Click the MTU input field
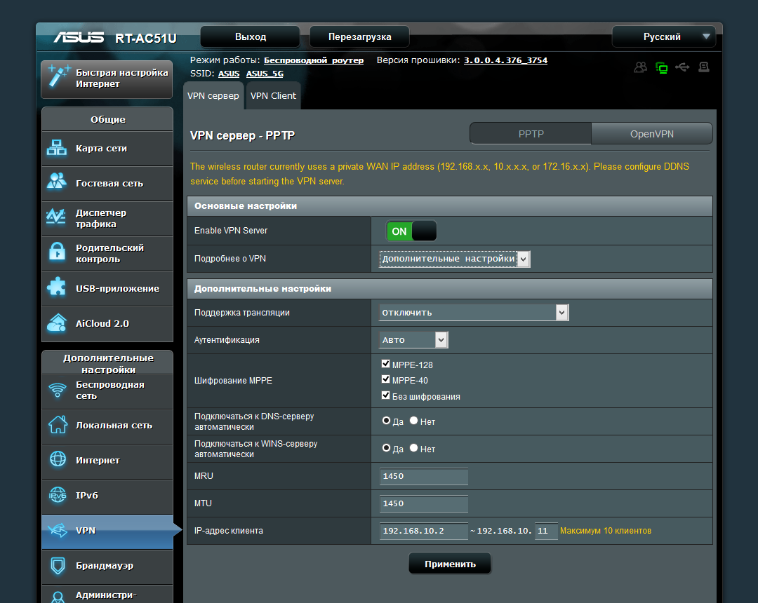This screenshot has height=603, width=758. pyautogui.click(x=423, y=503)
